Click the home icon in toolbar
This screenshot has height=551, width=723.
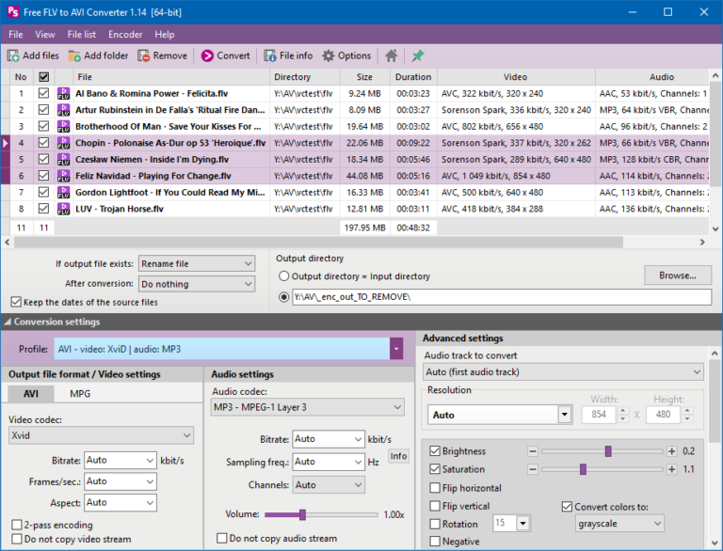[x=392, y=55]
